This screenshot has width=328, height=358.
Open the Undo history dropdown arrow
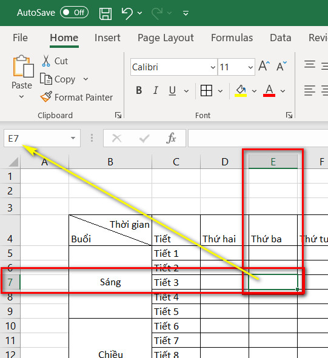click(139, 13)
